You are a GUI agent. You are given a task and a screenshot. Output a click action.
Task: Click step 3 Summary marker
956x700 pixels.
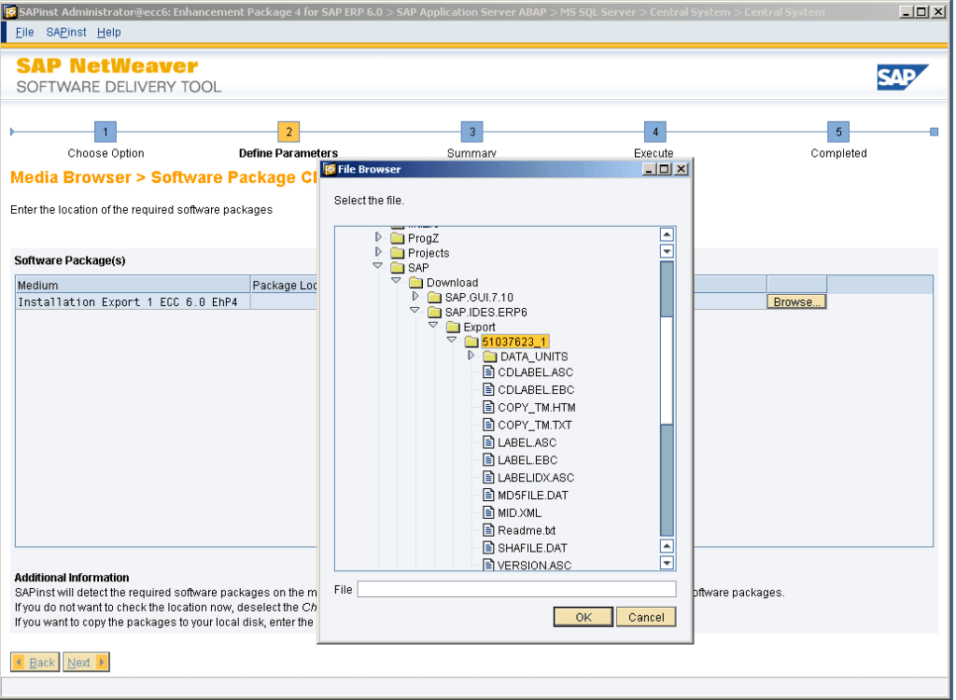[472, 132]
